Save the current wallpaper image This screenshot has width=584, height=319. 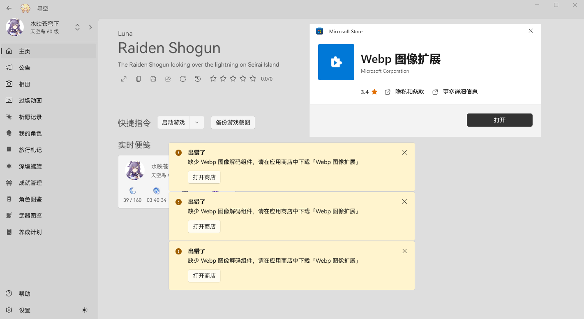coord(153,79)
